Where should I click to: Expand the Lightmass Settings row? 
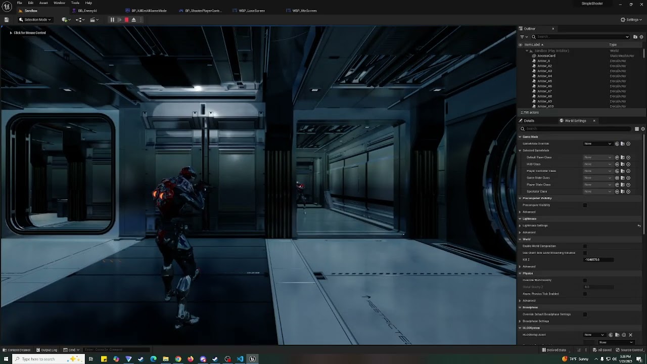click(520, 225)
